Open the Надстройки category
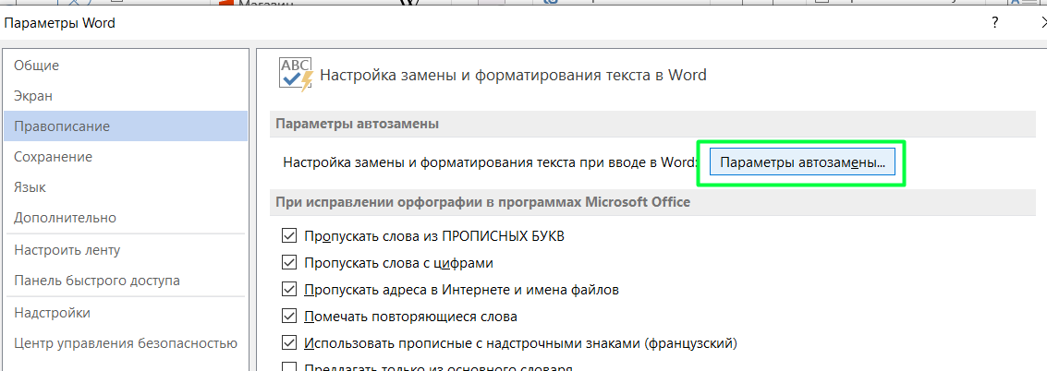1047x371 pixels. (126, 313)
